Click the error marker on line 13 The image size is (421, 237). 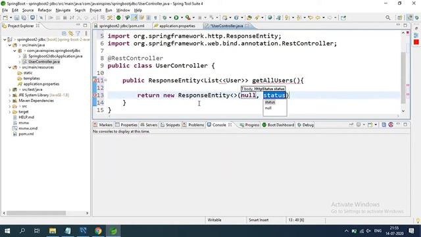pyautogui.click(x=95, y=95)
